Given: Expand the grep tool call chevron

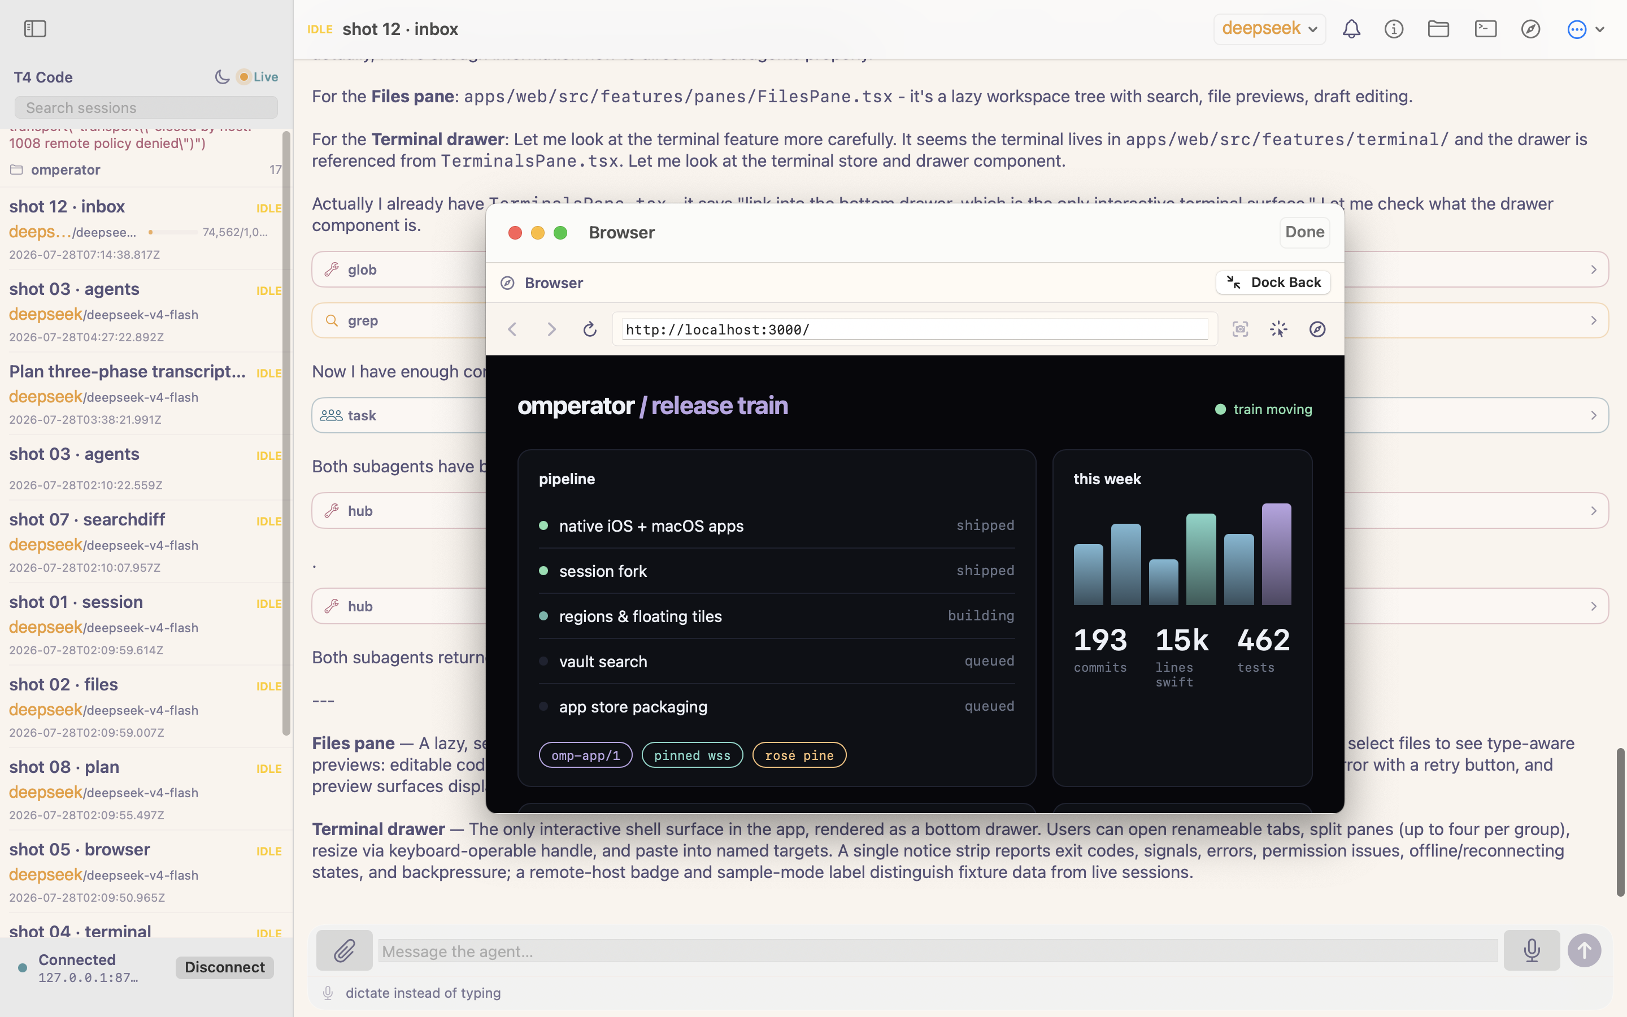Looking at the screenshot, I should tap(1593, 321).
